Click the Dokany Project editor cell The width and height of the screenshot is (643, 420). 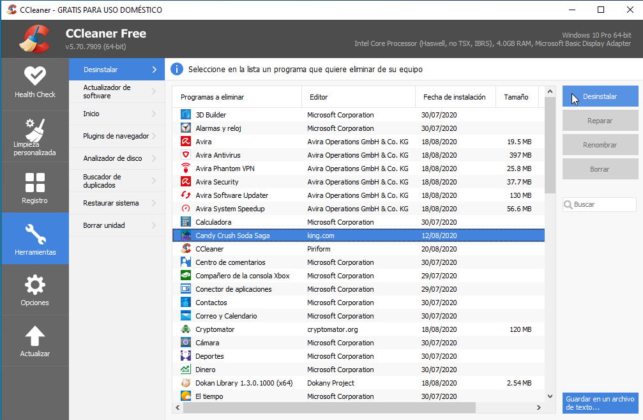pos(331,383)
